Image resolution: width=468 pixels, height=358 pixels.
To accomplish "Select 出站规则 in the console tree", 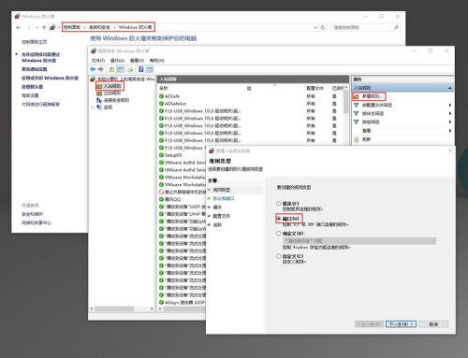I will point(112,93).
